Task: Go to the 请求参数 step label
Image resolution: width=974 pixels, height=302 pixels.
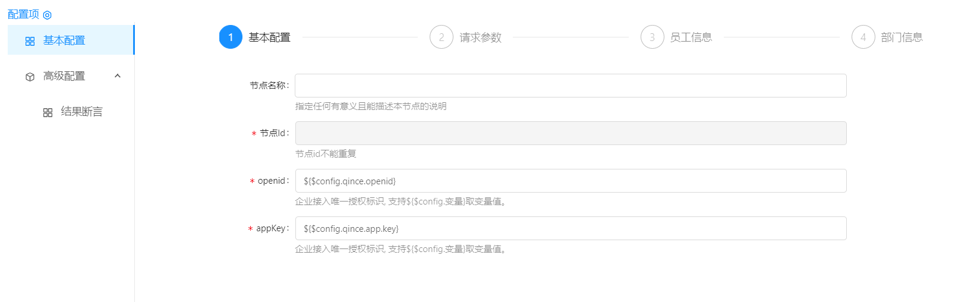Action: 480,37
